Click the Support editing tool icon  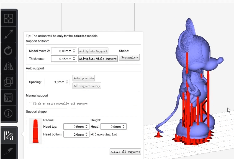pyautogui.click(x=9, y=136)
